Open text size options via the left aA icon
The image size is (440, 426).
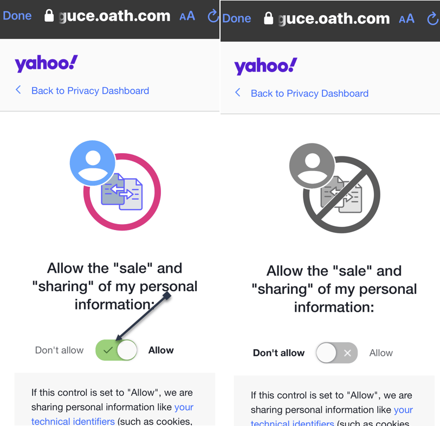(187, 16)
